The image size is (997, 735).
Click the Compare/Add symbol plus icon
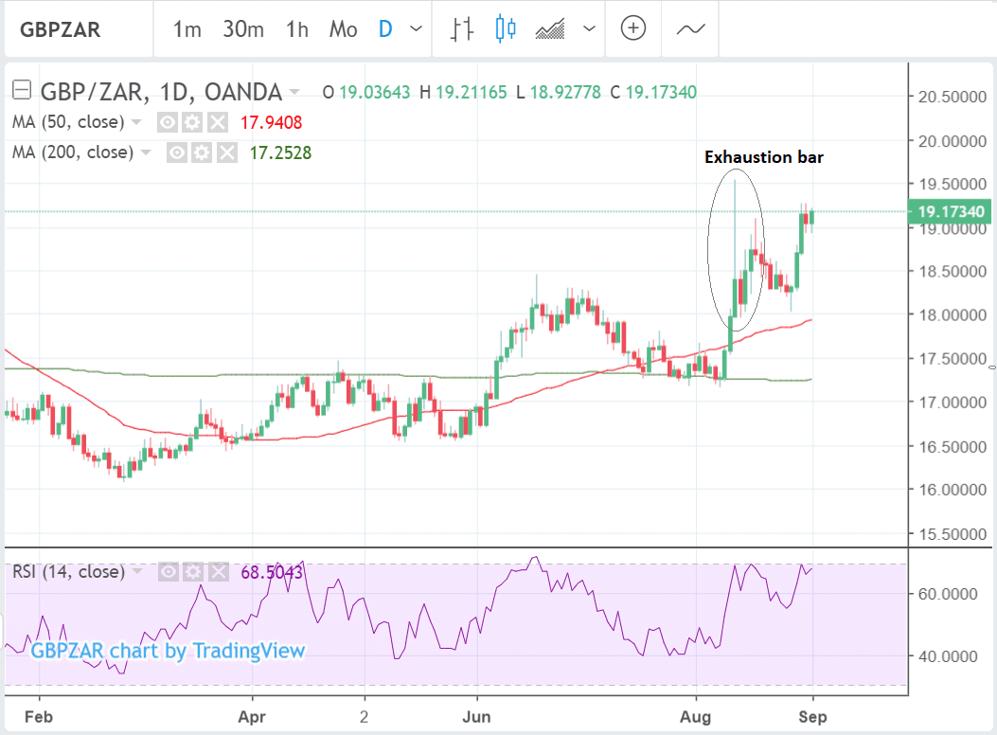coord(633,29)
